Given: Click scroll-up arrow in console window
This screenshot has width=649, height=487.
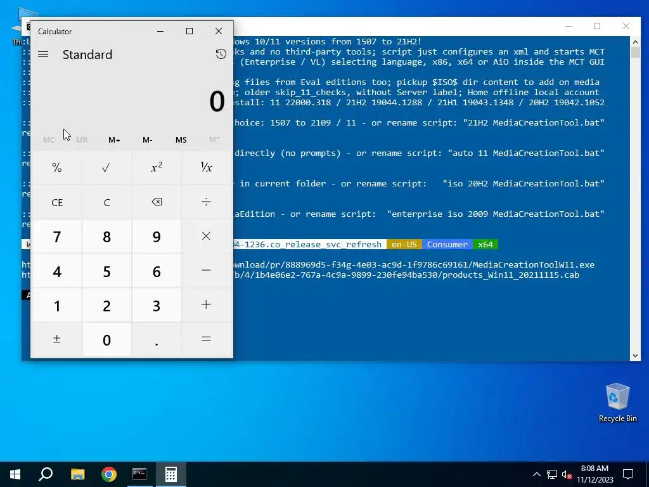Looking at the screenshot, I should click(635, 41).
